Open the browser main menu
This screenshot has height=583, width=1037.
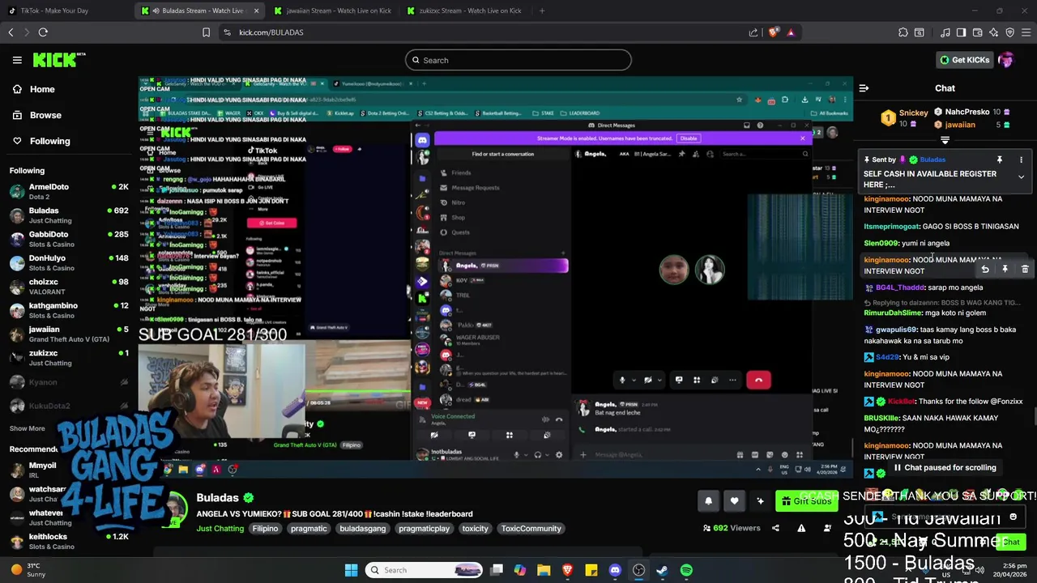1026,32
